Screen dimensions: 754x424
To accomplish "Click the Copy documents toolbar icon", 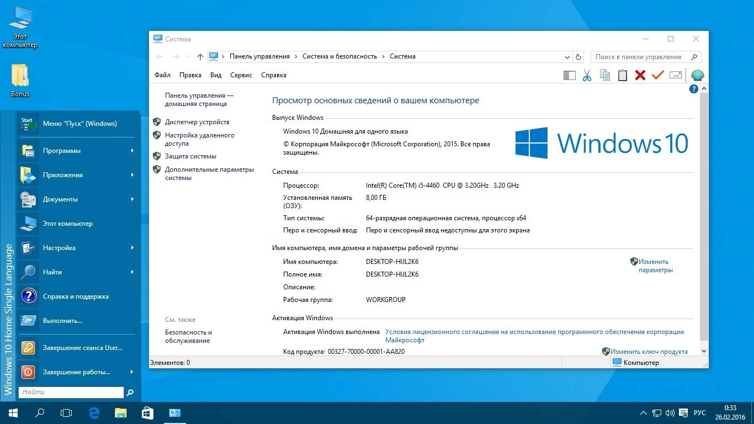I will [x=605, y=75].
